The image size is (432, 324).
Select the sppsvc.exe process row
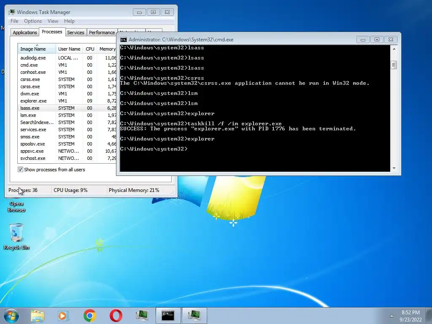coord(67,151)
